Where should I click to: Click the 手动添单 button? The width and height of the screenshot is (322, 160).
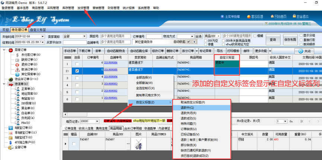(x=70, y=51)
